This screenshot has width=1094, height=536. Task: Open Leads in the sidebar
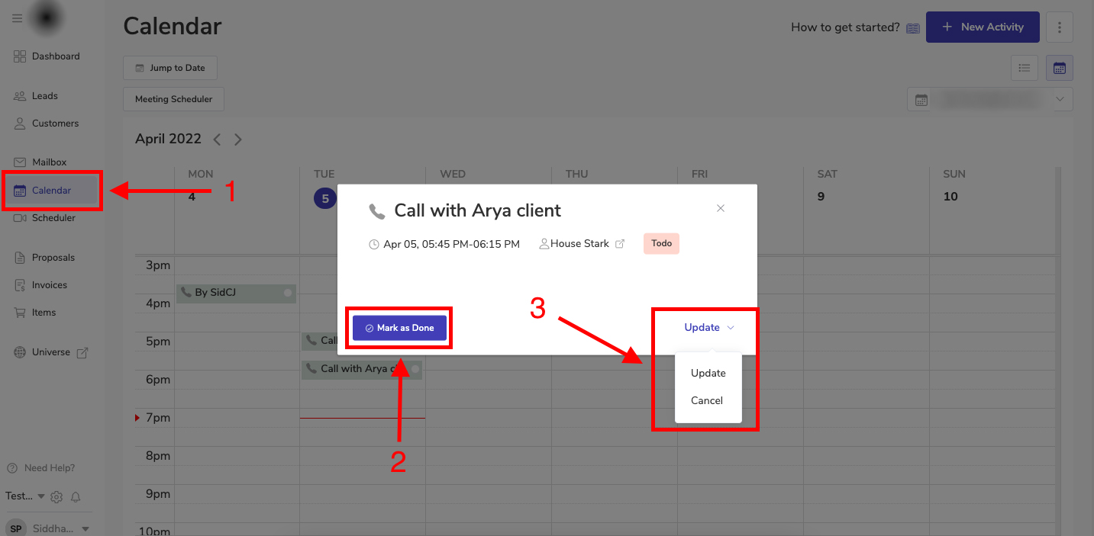(45, 96)
